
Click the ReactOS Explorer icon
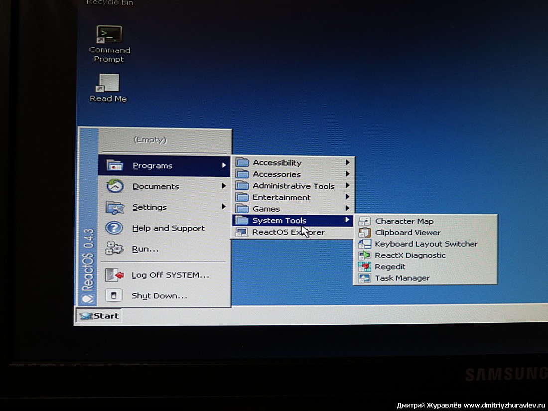pyautogui.click(x=242, y=232)
